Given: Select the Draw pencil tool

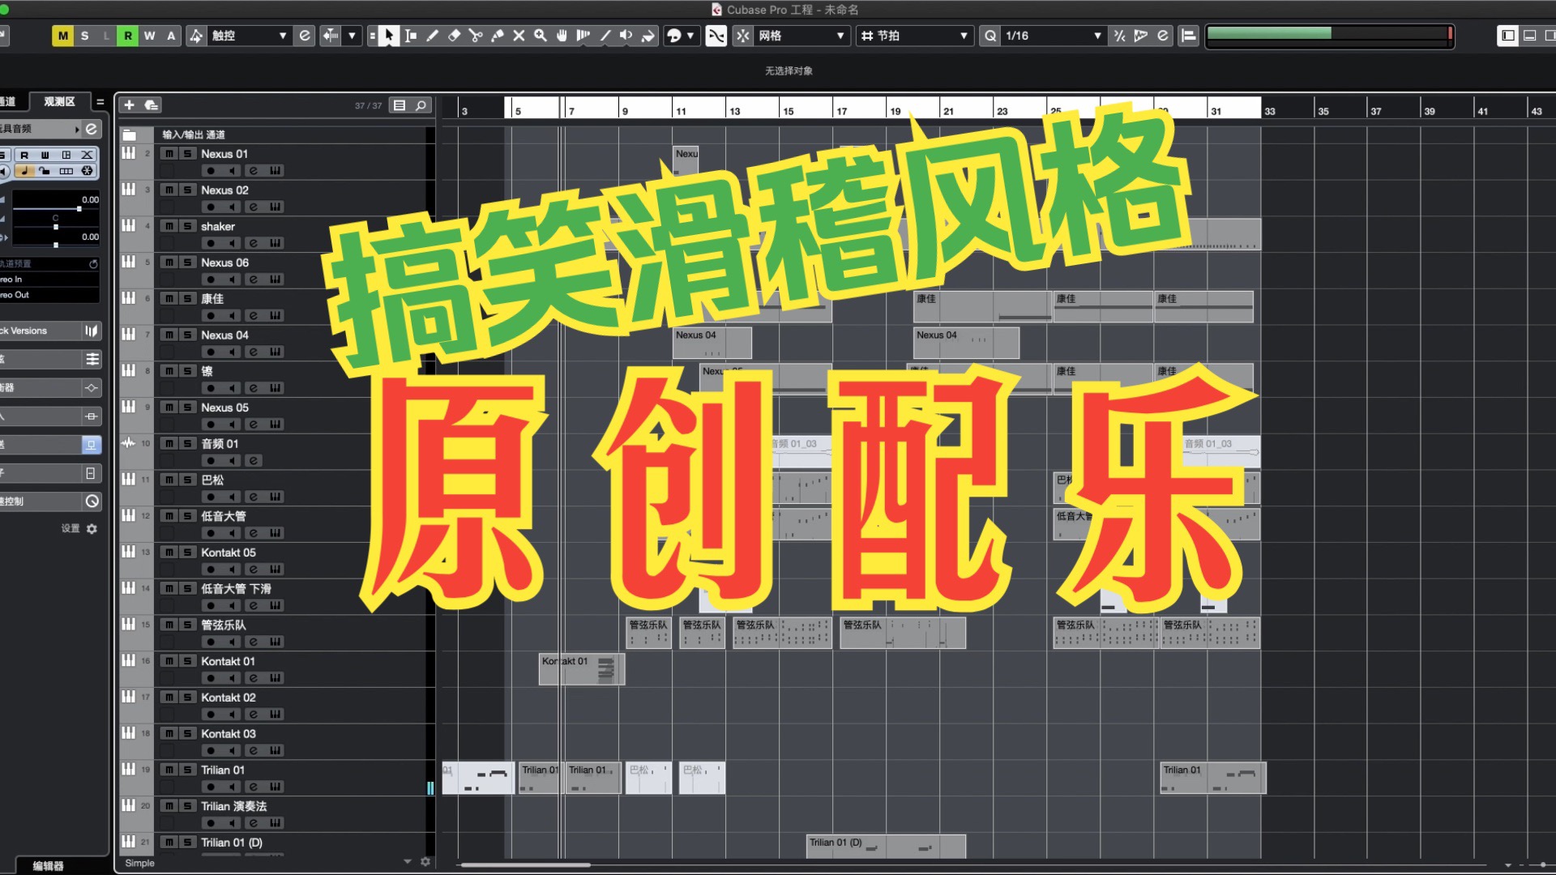Looking at the screenshot, I should coord(432,36).
